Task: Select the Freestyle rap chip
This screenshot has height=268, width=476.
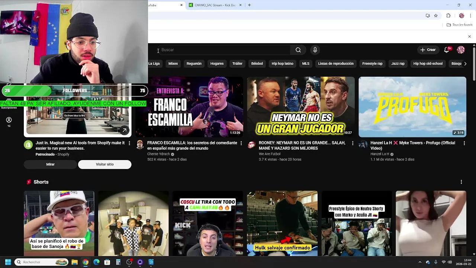Action: (372, 64)
